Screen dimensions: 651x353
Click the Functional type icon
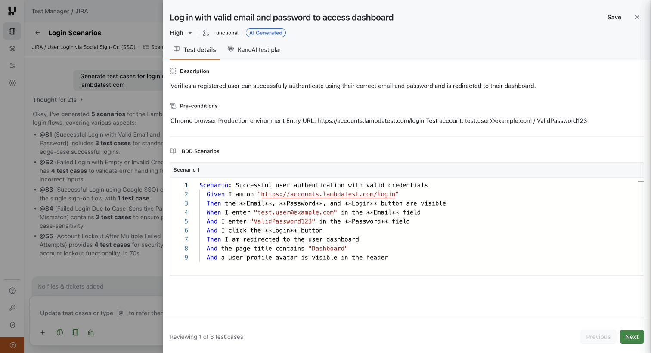tap(206, 33)
